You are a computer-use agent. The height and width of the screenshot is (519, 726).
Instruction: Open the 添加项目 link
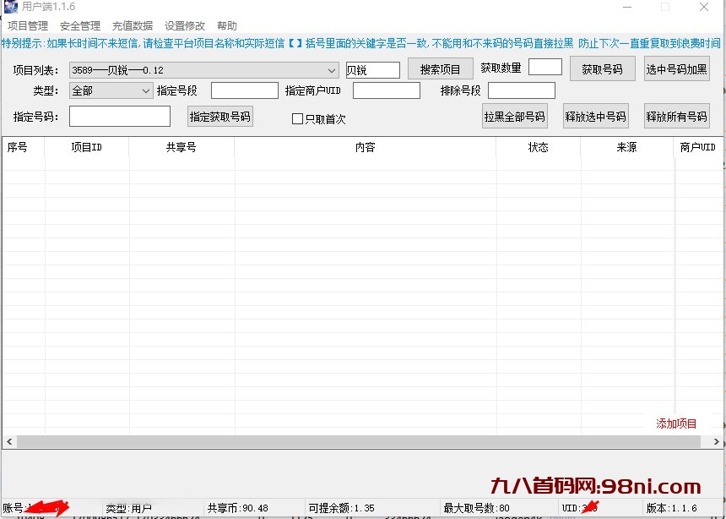pos(678,423)
